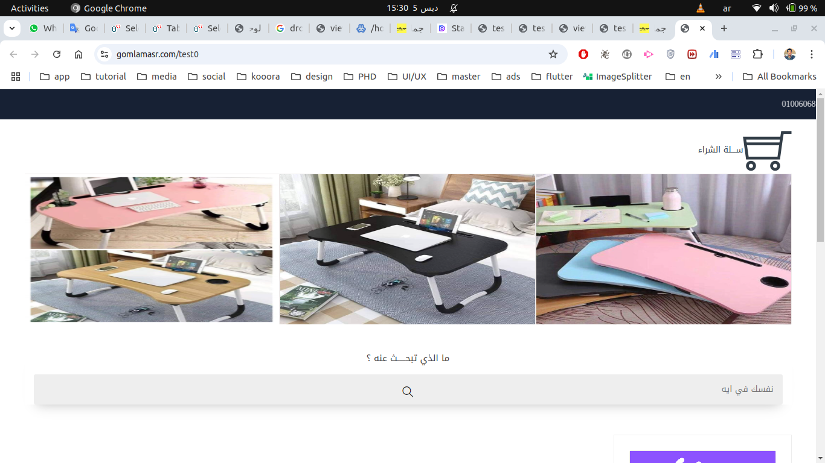The width and height of the screenshot is (825, 463).
Task: Open the All Bookmarks folder
Action: point(779,77)
